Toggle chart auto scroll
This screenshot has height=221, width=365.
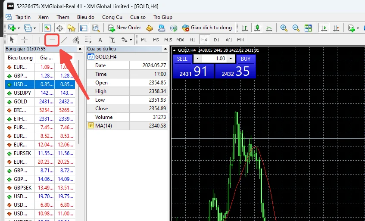[324, 28]
